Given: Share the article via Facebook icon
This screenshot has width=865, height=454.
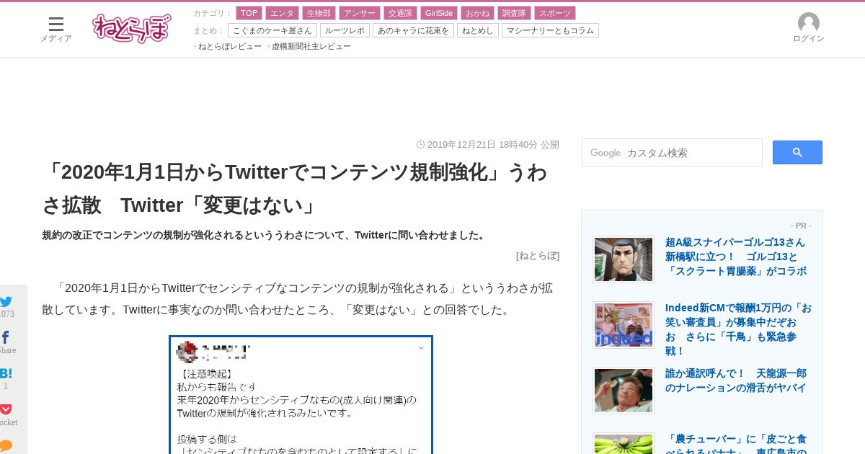Looking at the screenshot, I should tap(6, 338).
